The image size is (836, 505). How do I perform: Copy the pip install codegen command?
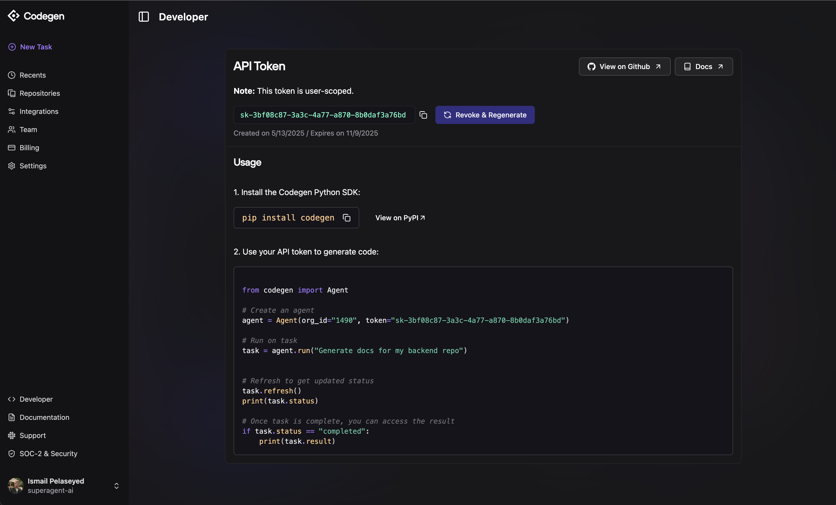coord(346,217)
